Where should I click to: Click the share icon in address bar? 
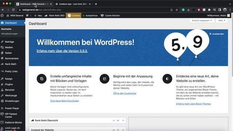171,10
